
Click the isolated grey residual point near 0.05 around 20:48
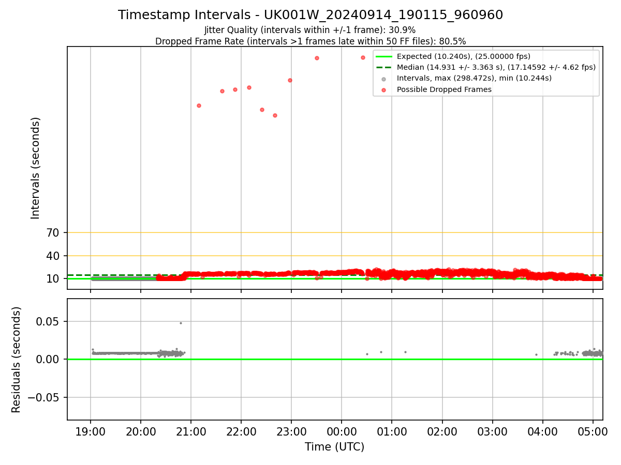(x=181, y=323)
